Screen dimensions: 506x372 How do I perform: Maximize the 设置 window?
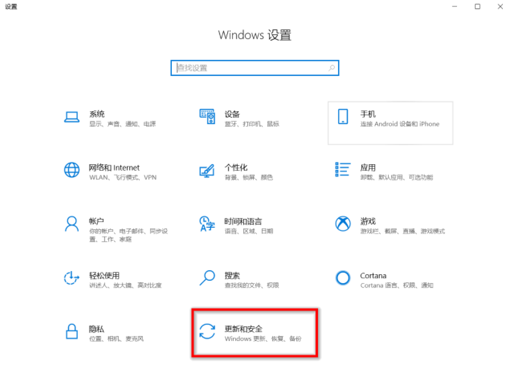coord(477,6)
